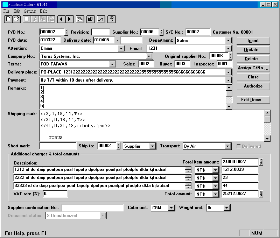
Task: Click the Supplier No. spin control
Action: [161, 32]
